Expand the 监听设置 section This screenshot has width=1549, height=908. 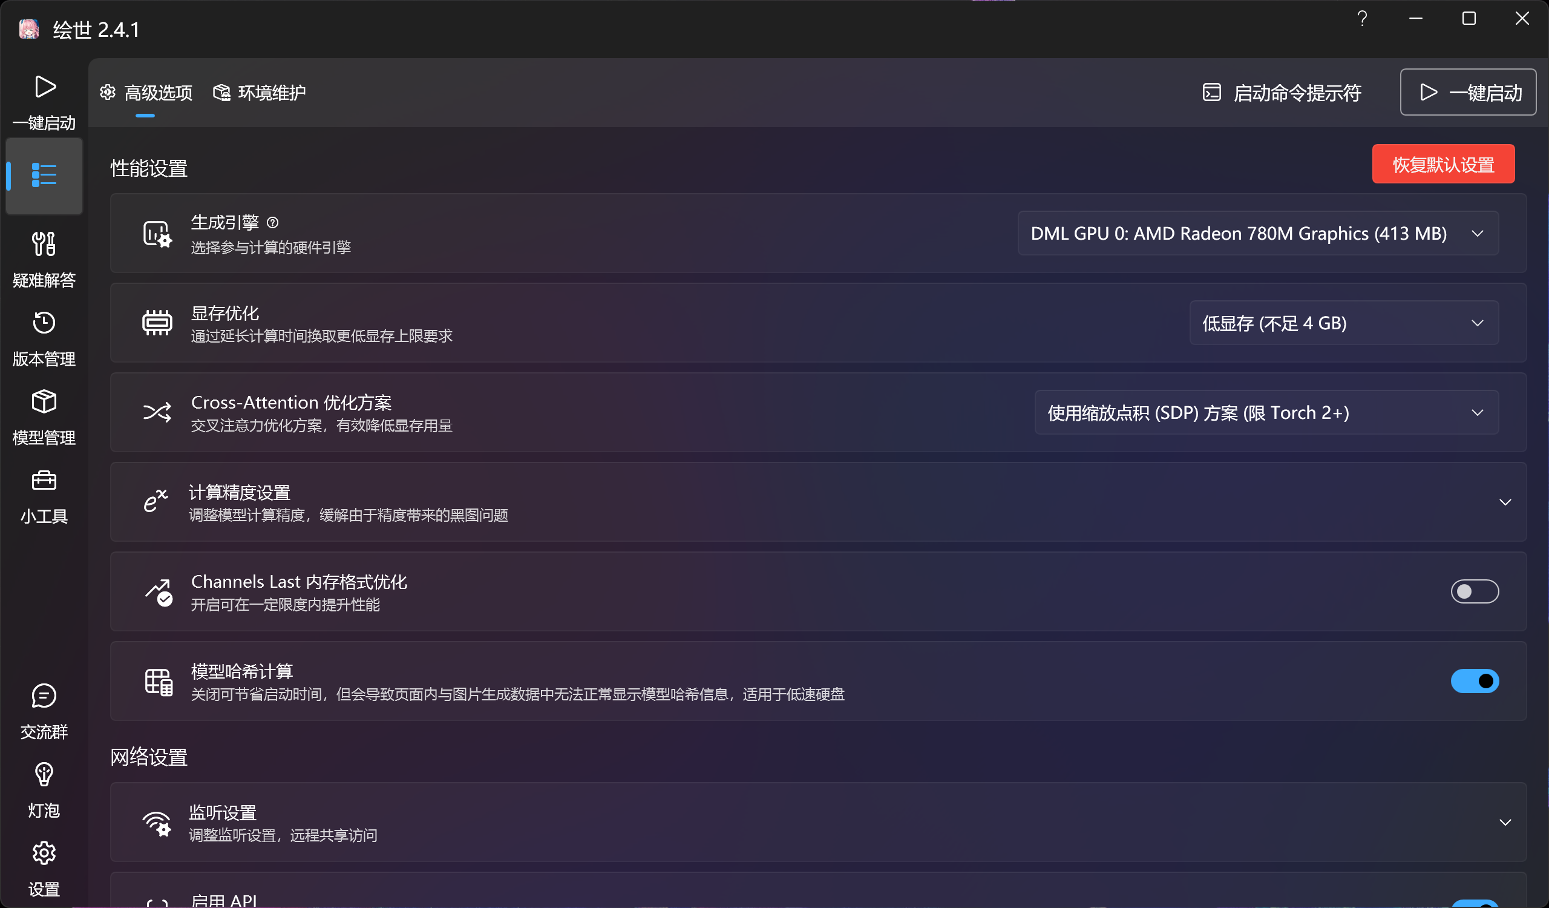point(1504,823)
